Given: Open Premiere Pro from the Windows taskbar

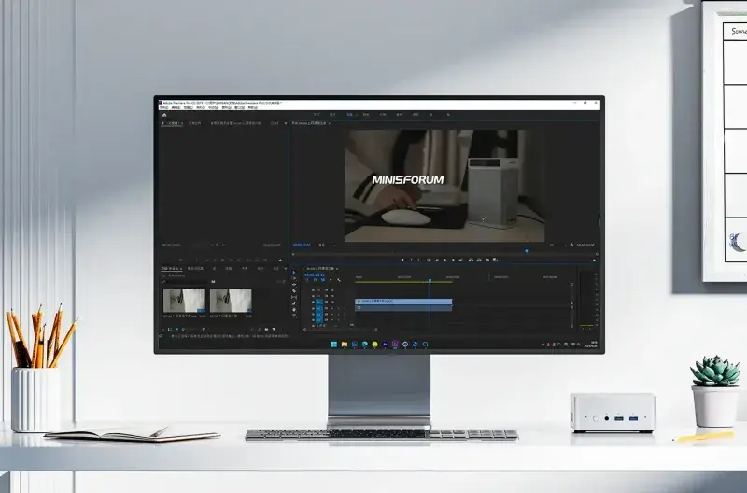Looking at the screenshot, I should [395, 345].
